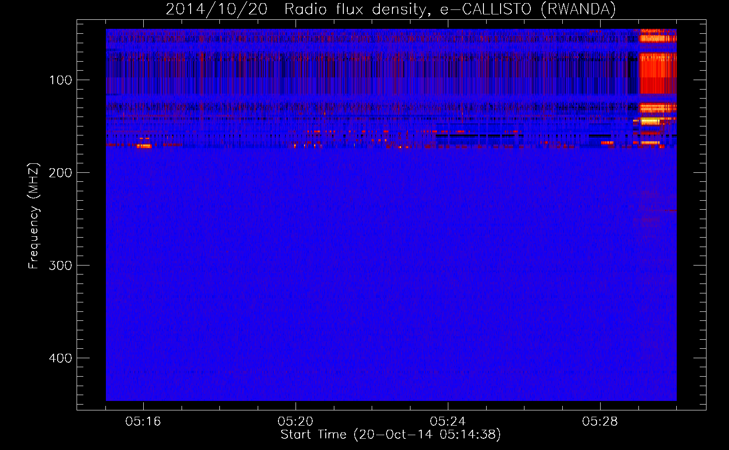Click the 05:24 time tick label
Image resolution: width=729 pixels, height=450 pixels.
click(x=448, y=422)
